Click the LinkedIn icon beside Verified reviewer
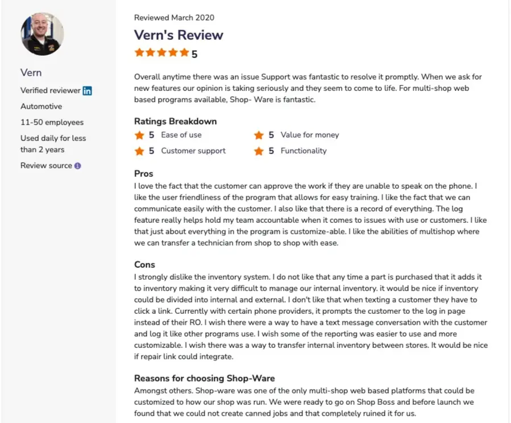 point(87,90)
